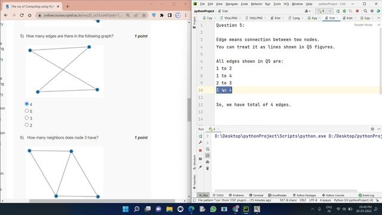This screenshot has width=382, height=215.
Task: Click the blue shield extension icon
Action: click(154, 15)
